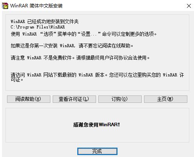Image resolution: width=194 pixels, height=157 pixels.
Task: Click the quoted “选项” menu word
Action: tap(48, 34)
